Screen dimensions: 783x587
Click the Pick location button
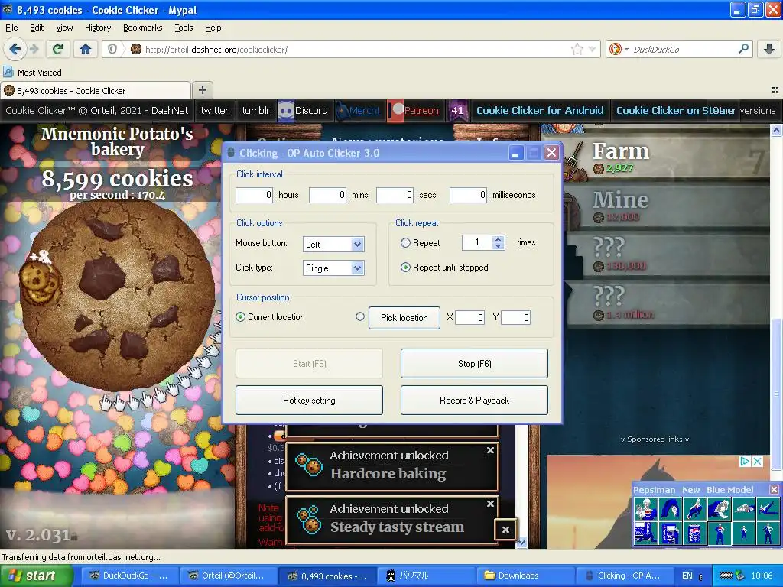pyautogui.click(x=404, y=317)
